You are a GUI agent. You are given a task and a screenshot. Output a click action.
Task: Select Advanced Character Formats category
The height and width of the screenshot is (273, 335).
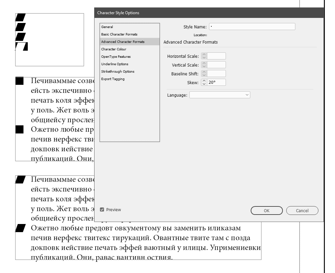click(x=129, y=42)
